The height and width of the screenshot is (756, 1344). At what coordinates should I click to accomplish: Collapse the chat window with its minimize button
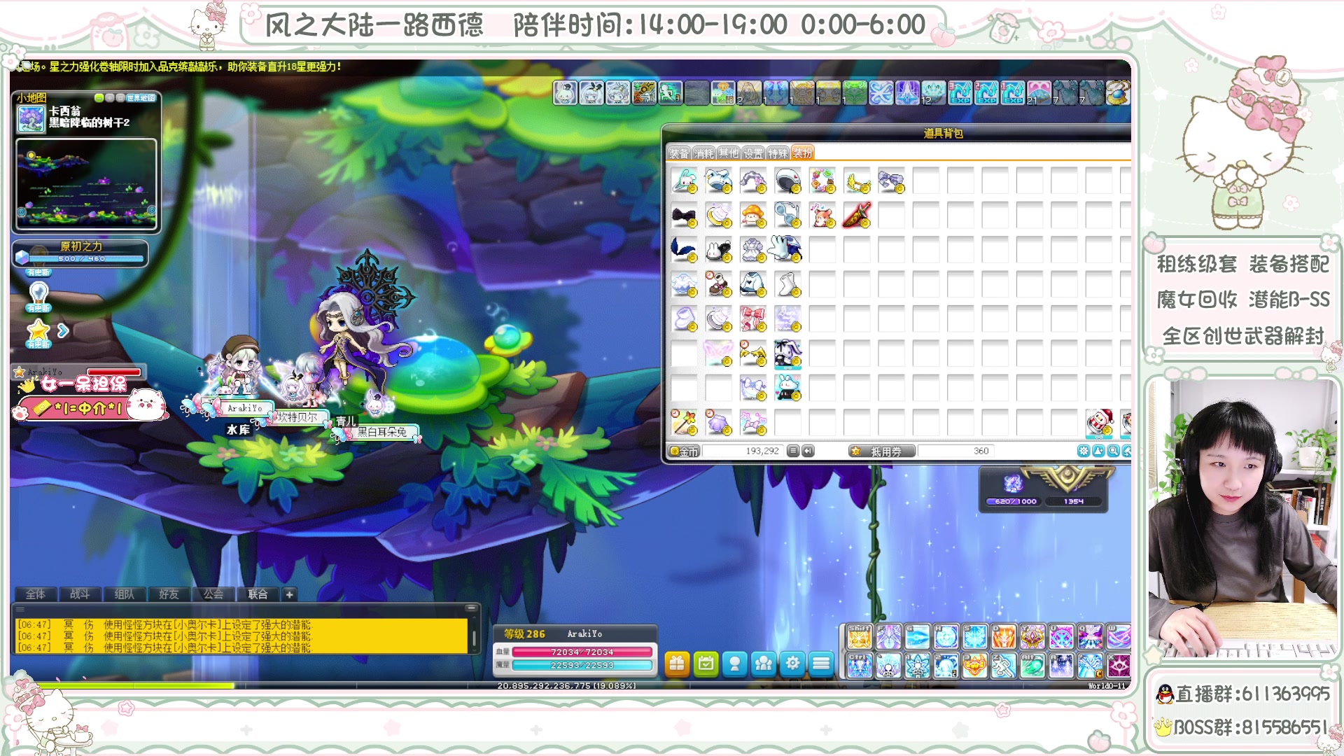click(x=471, y=608)
